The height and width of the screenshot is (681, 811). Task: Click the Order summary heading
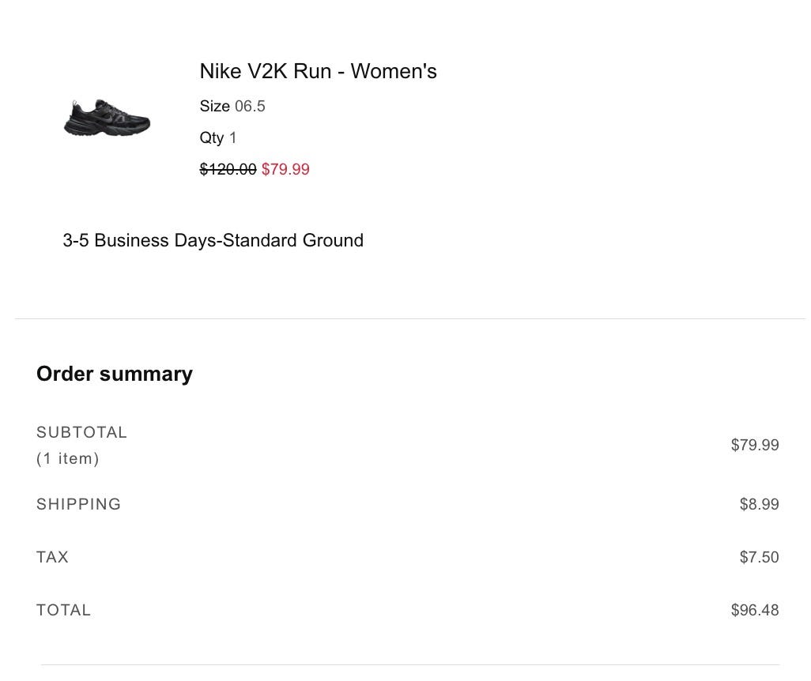(115, 374)
